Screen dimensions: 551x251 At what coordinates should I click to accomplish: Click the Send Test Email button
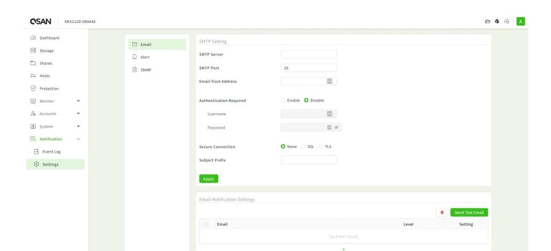[x=469, y=213]
